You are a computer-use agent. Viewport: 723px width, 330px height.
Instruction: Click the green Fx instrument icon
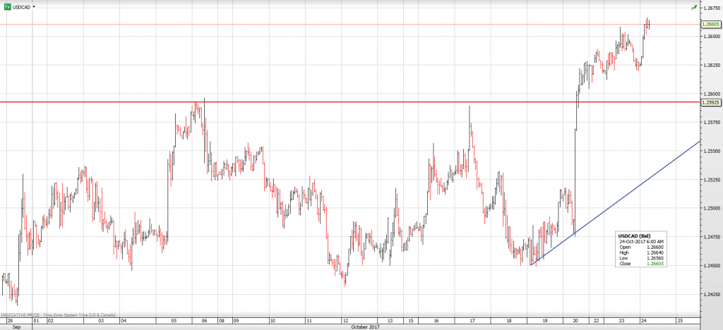tap(7, 6)
